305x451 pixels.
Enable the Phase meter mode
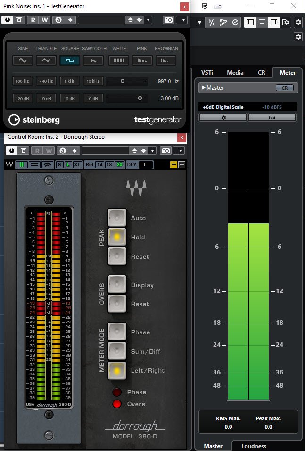click(x=117, y=332)
